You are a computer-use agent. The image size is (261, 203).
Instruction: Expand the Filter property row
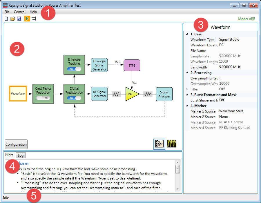187,89
